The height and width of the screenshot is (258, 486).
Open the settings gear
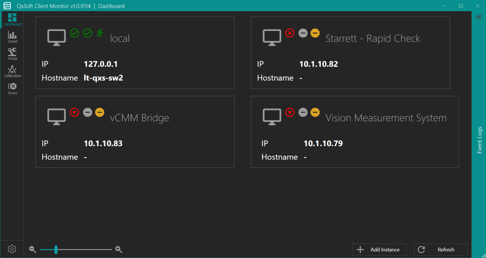click(x=12, y=249)
